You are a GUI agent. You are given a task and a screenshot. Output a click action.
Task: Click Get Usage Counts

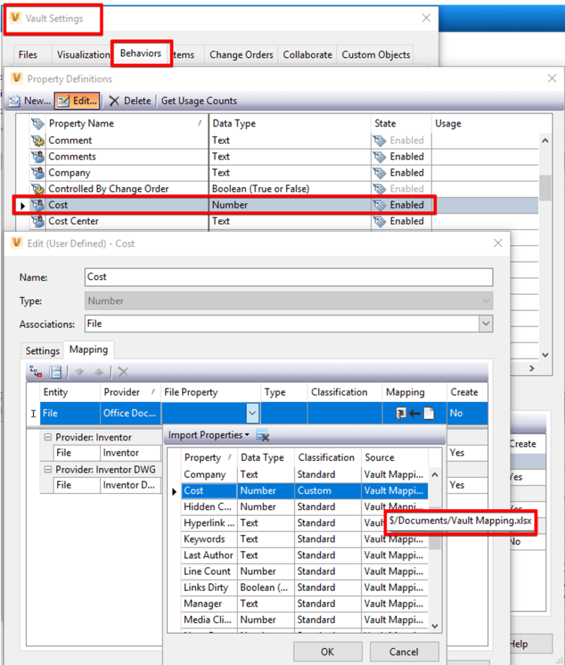(x=198, y=101)
